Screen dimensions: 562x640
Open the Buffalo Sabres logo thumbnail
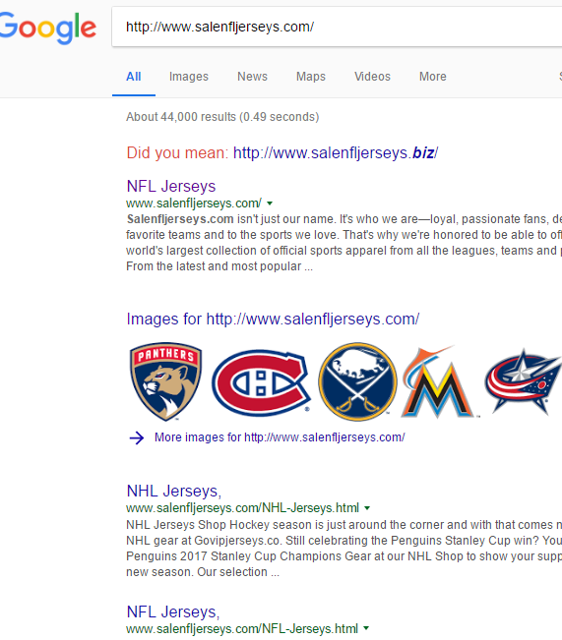point(357,381)
